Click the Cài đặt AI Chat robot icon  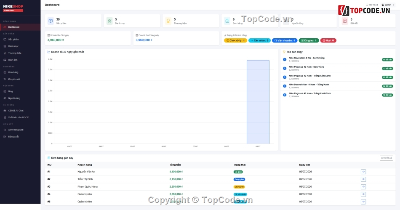pos(5,111)
